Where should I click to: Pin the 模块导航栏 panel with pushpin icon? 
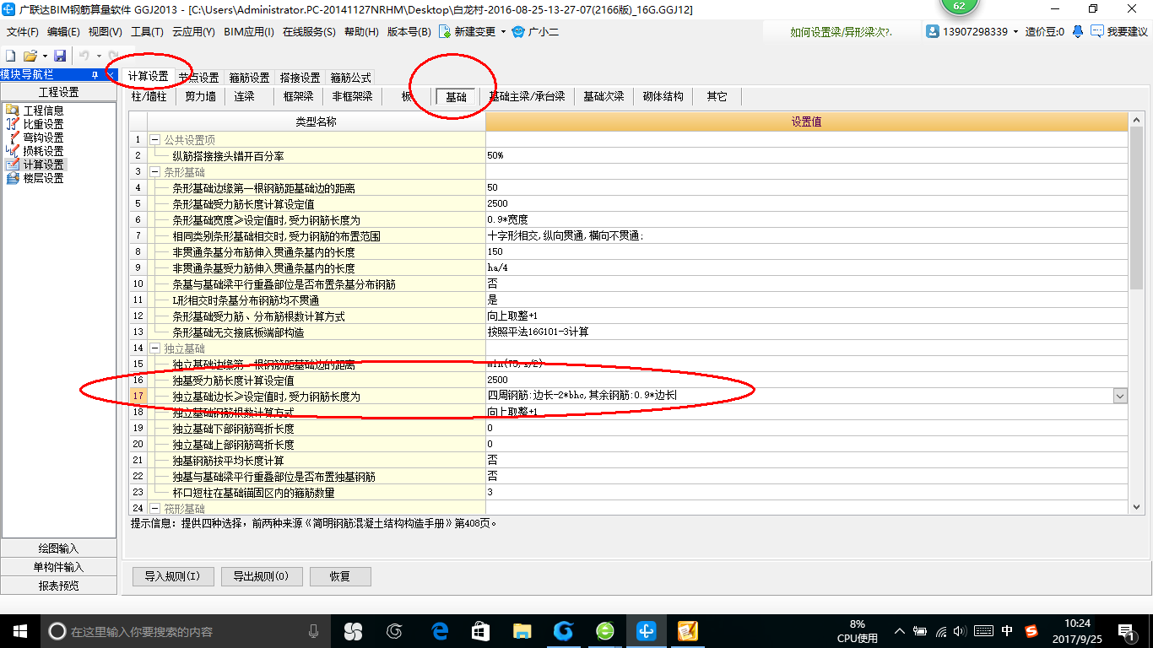click(95, 75)
